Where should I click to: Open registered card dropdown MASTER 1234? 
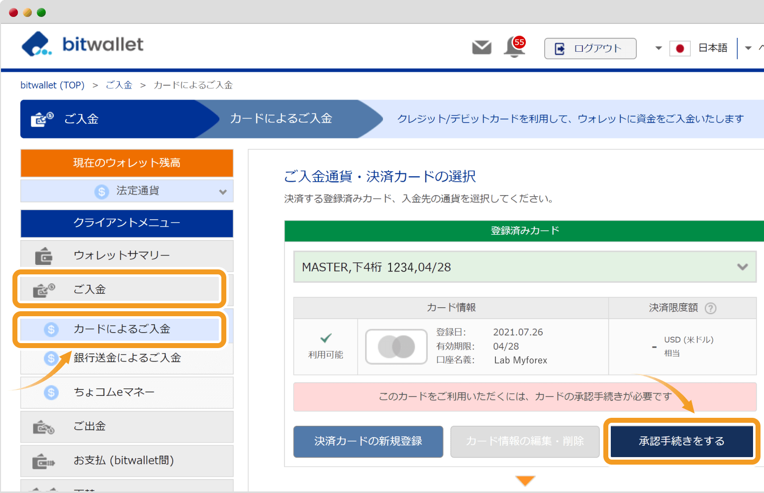[525, 267]
